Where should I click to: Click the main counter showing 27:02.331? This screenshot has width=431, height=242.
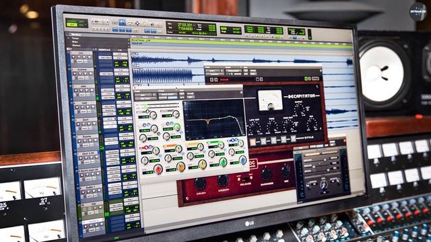185,25
